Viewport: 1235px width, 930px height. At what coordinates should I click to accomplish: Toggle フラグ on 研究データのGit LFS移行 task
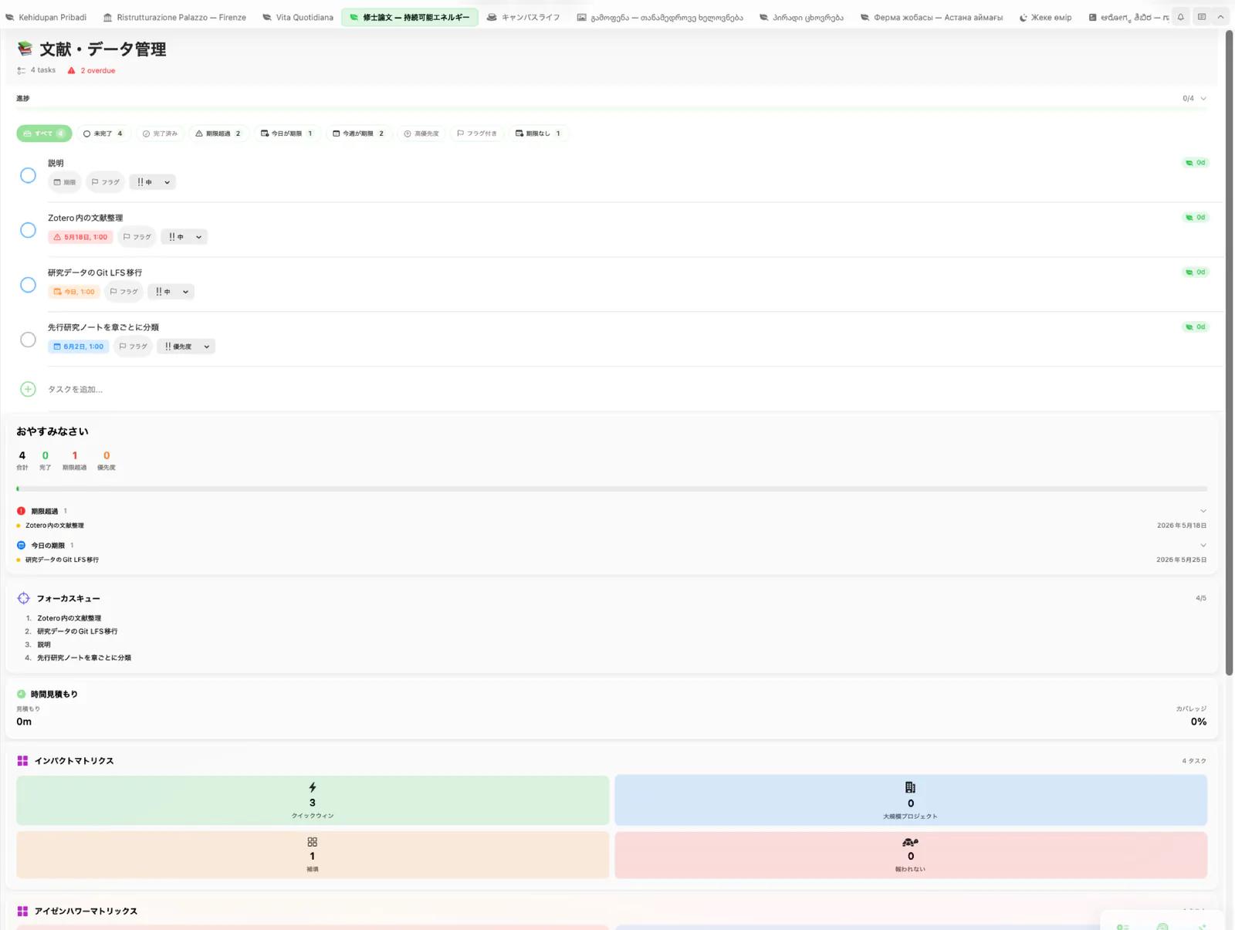coord(124,292)
